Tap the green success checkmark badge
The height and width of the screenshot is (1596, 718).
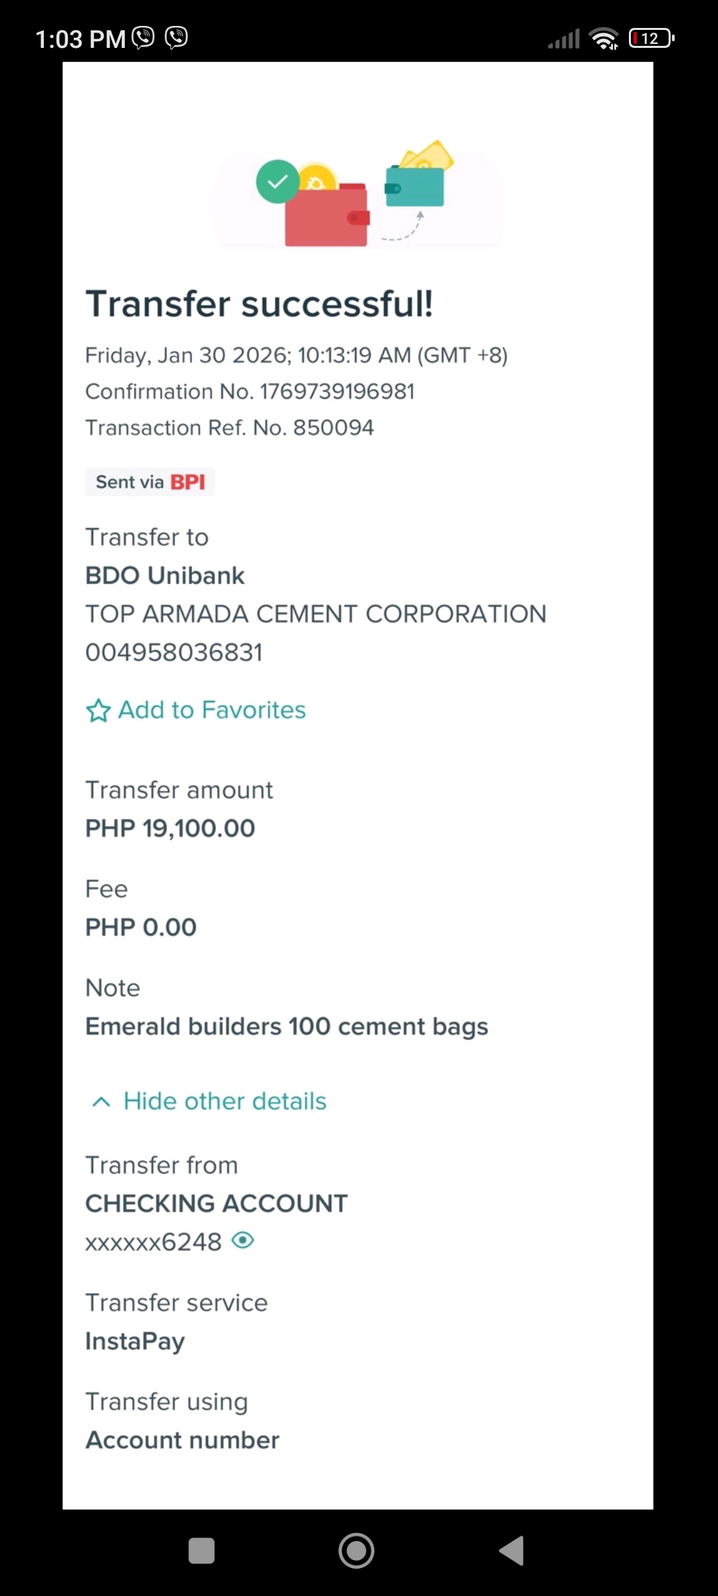coord(278,182)
